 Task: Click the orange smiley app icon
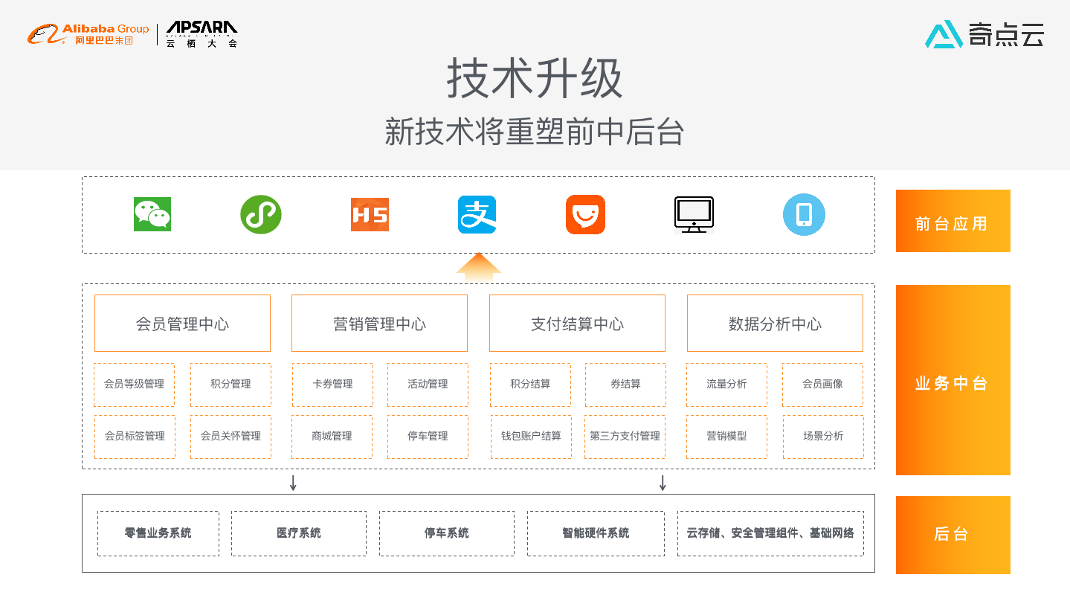coord(585,214)
